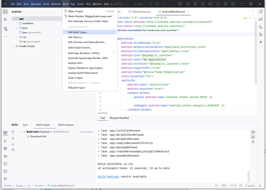Open the app run configuration dropdown
Screen dimensions: 266x190
coord(139,4)
